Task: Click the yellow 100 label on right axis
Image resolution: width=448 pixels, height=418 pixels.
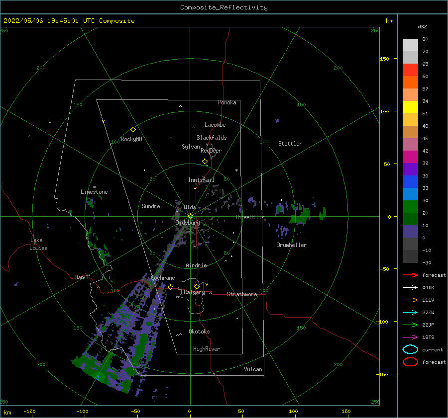Action: tap(384, 111)
